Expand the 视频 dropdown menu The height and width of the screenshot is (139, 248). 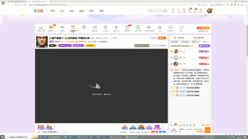[x=82, y=11]
